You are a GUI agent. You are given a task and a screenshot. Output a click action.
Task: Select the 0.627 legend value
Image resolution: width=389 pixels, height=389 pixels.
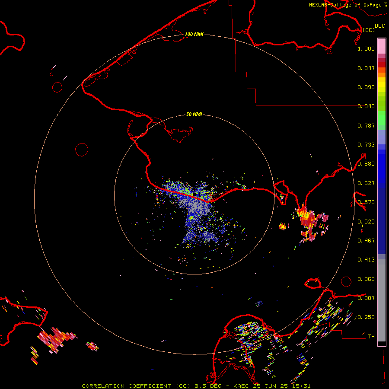tap(366, 183)
